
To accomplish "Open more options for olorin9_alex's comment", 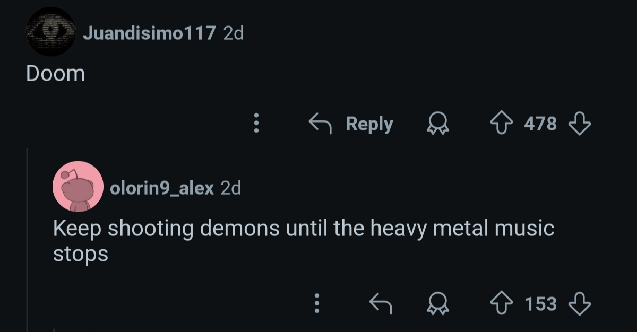I will point(316,303).
